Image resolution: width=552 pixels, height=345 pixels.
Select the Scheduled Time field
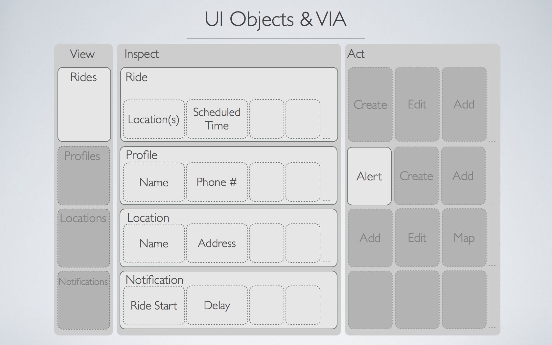pos(217,119)
